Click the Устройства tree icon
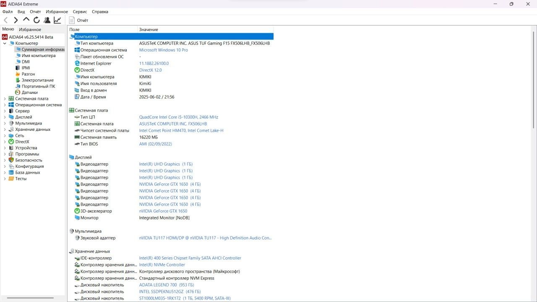 coord(11,148)
